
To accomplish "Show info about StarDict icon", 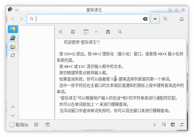I will pyautogui.click(x=36, y=125).
